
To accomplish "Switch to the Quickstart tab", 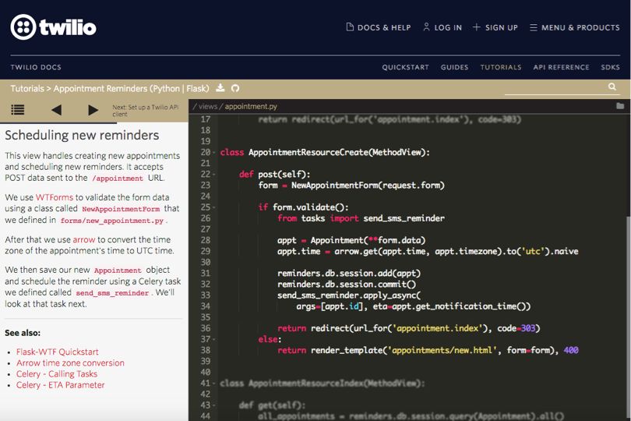I will (x=405, y=68).
